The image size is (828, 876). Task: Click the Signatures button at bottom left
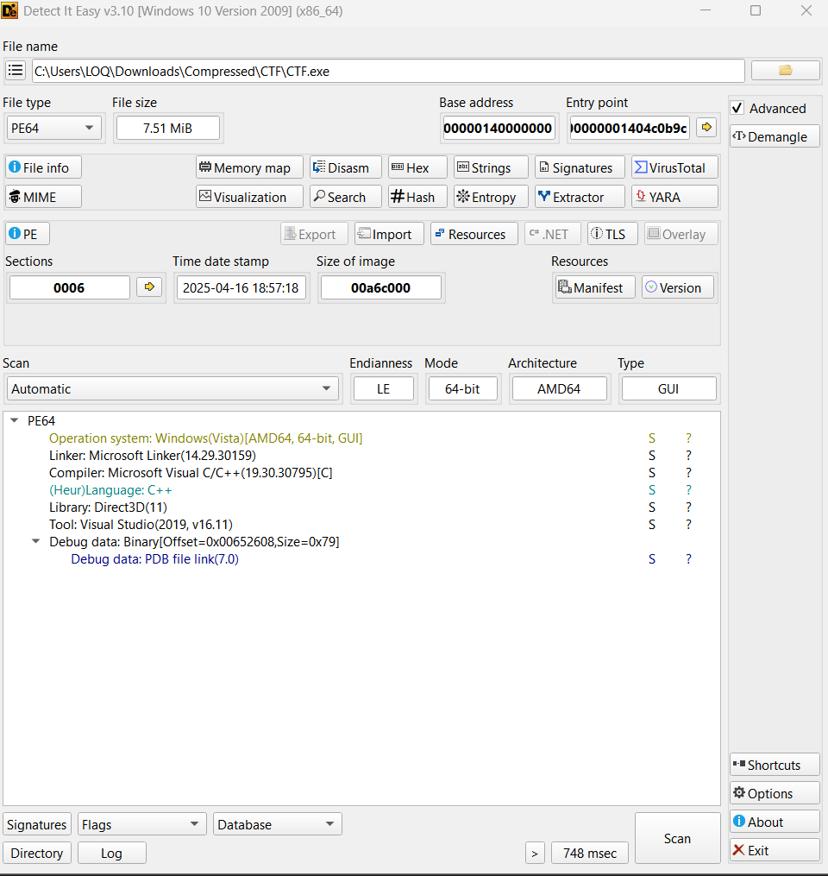pyautogui.click(x=37, y=824)
